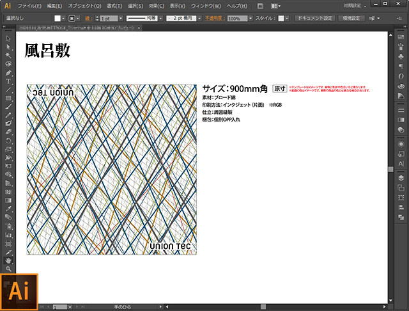Open the 初期設定 workspace switcher

pos(355,6)
